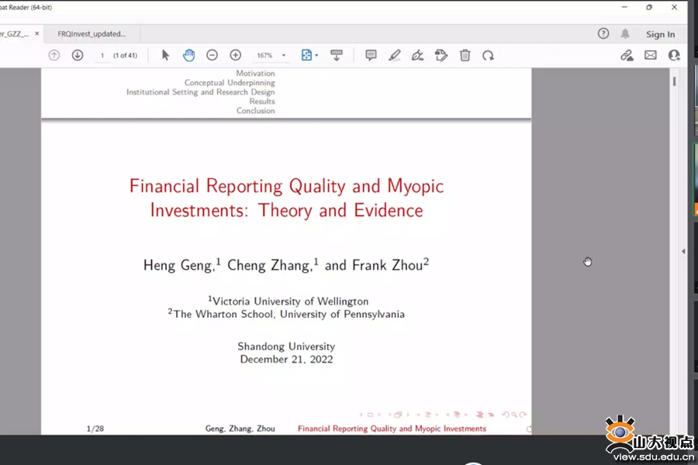
Task: Zoom out with the minus button
Action: pyautogui.click(x=212, y=55)
